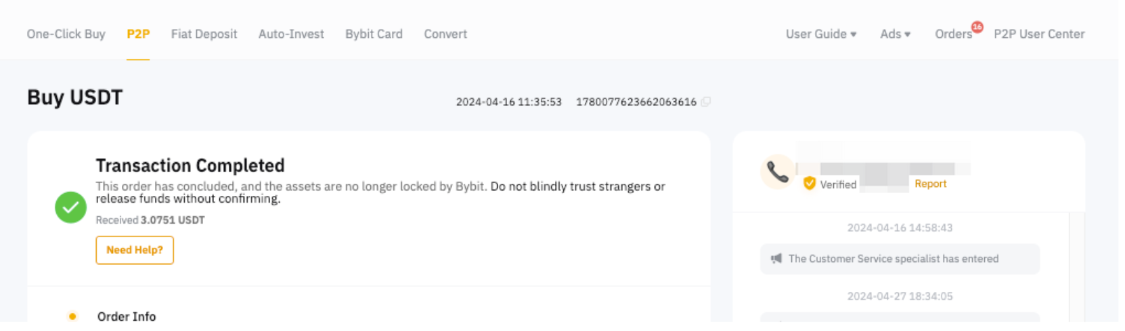This screenshot has width=1125, height=331.
Task: Click the megaphone announcement icon in chat
Action: 776,259
